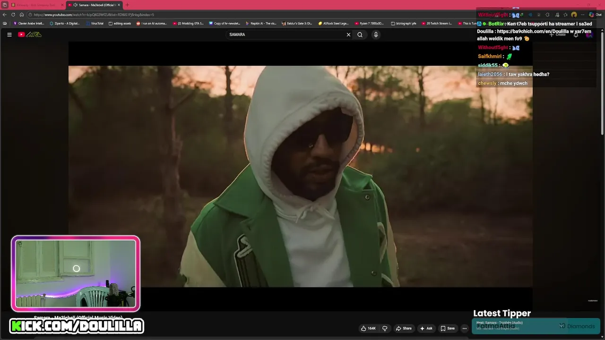Start voice search with microphone

pos(376,34)
